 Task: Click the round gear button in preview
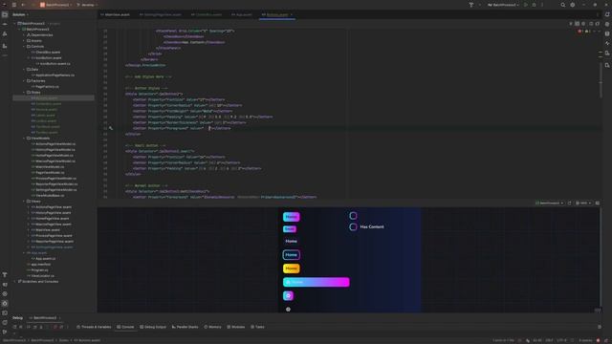point(288,295)
